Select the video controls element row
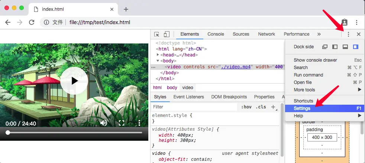Screen dimensions: 365x163 218,67
